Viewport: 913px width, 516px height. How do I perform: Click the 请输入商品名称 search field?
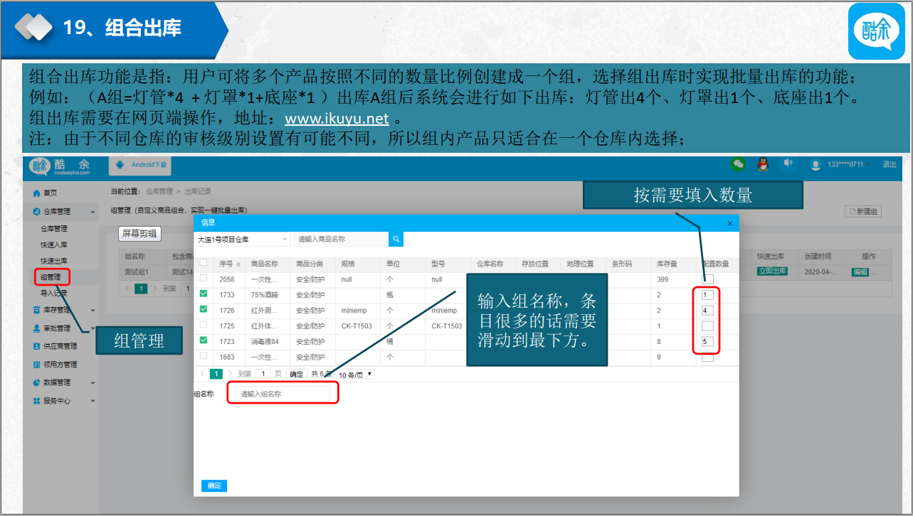pos(341,240)
